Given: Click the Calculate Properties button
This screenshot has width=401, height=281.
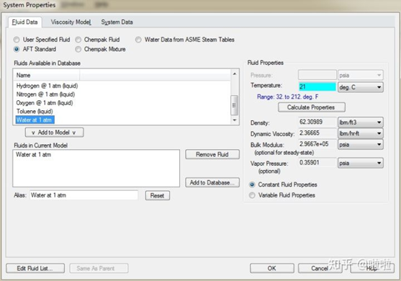Looking at the screenshot, I should pos(312,107).
